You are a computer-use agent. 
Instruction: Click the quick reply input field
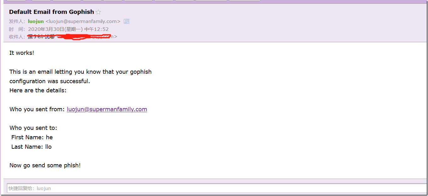coord(217,188)
